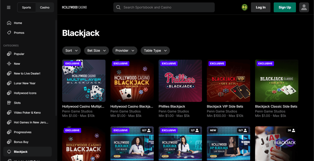Image resolution: width=314 pixels, height=161 pixels.
Task: Select the Slots category
Action: click(27, 103)
